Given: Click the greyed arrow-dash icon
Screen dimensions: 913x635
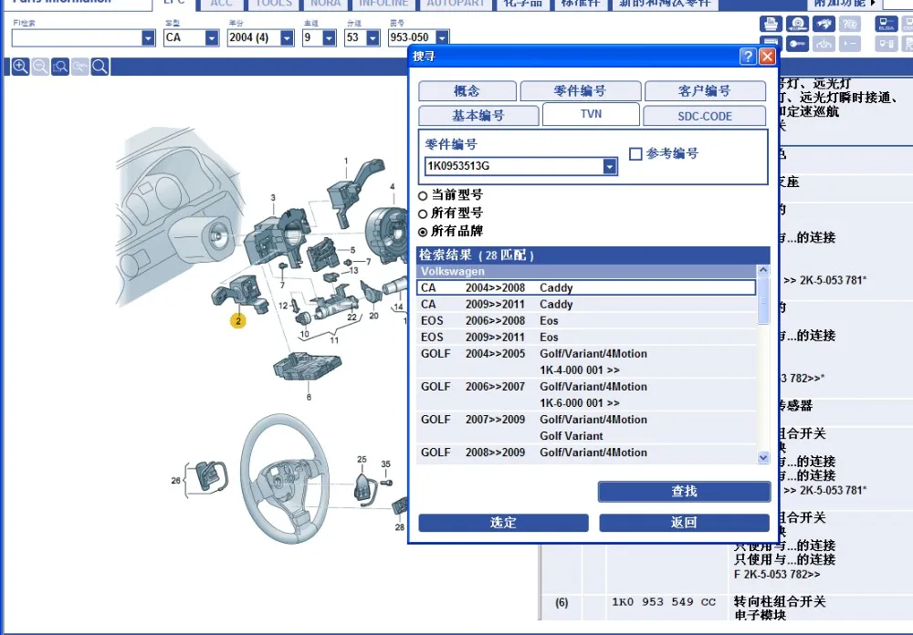Looking at the screenshot, I should [x=850, y=44].
